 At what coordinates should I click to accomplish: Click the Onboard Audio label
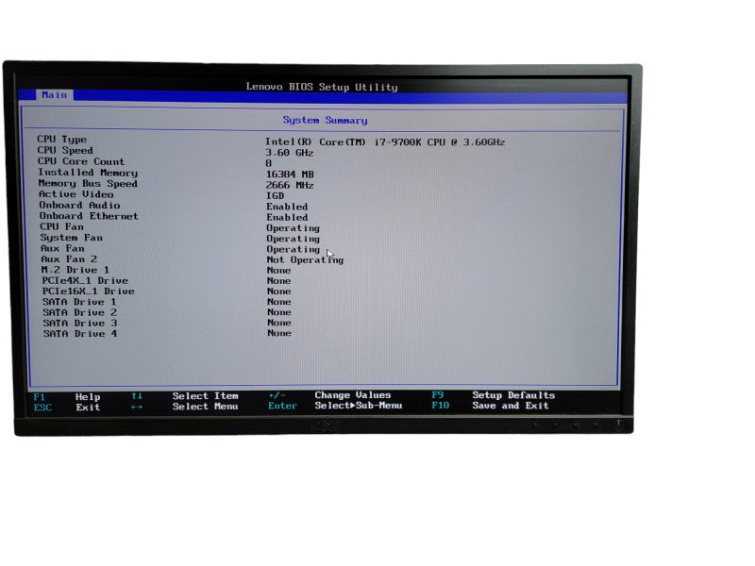79,205
